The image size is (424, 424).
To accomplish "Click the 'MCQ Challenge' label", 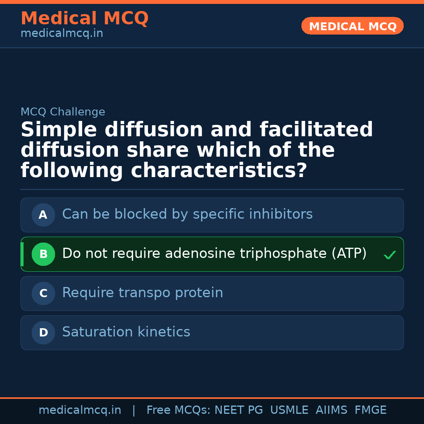I will (x=63, y=112).
